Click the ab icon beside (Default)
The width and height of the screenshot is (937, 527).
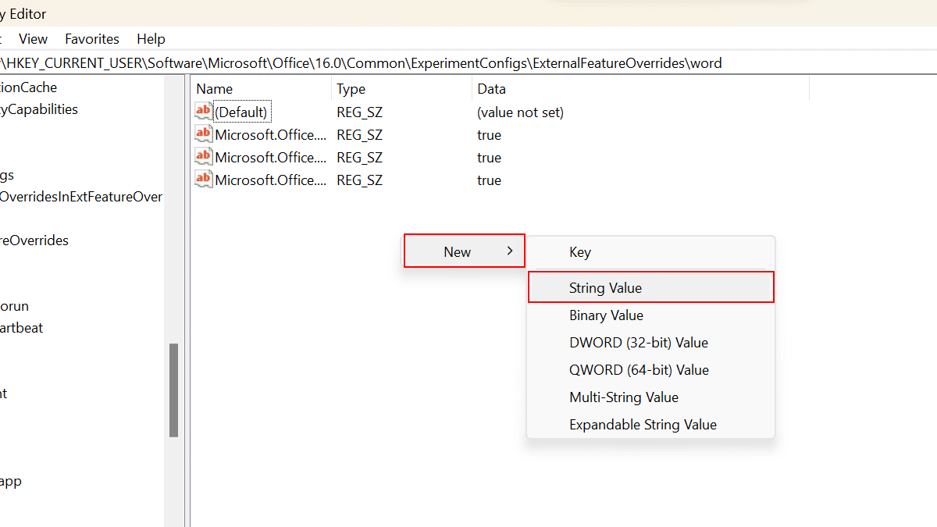click(203, 111)
